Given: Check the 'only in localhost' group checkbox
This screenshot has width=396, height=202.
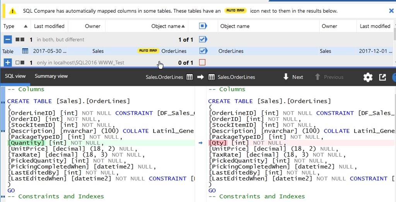Looking at the screenshot, I should [x=202, y=62].
